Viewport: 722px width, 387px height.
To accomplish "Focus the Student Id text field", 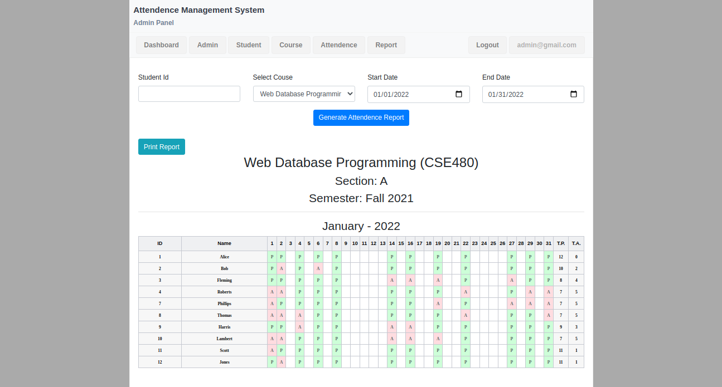I will click(x=189, y=94).
